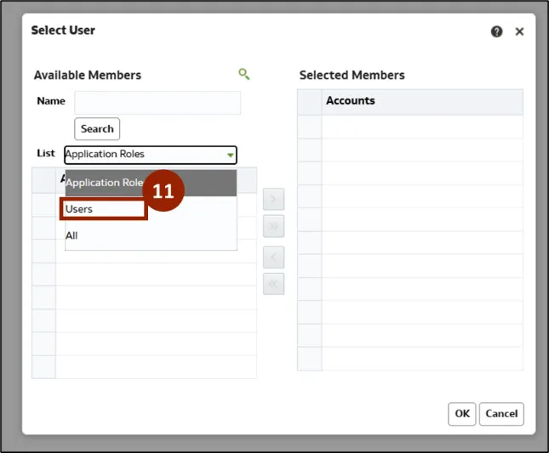Click the Name text input field
Screen dimensions: 549x453
(x=157, y=102)
